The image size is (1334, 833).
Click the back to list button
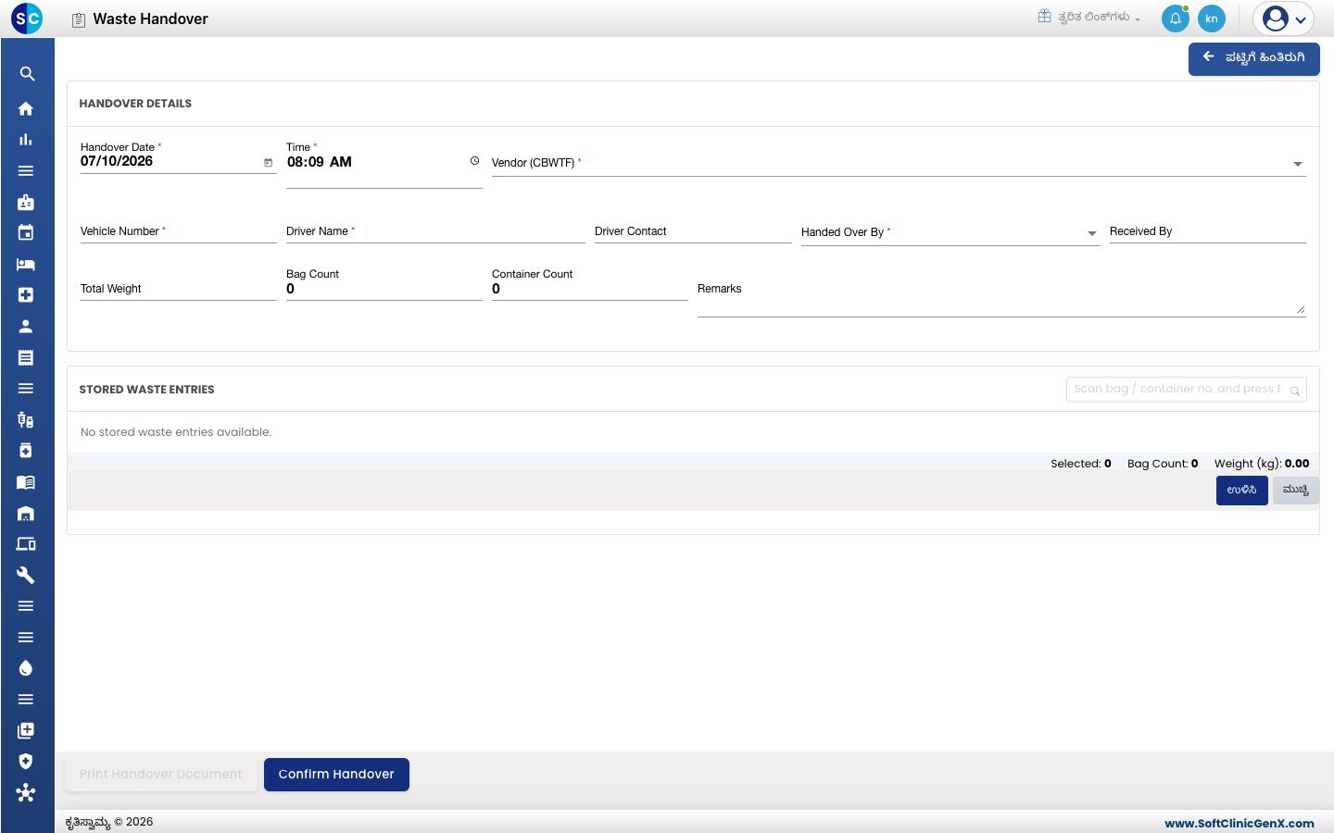click(x=1253, y=58)
